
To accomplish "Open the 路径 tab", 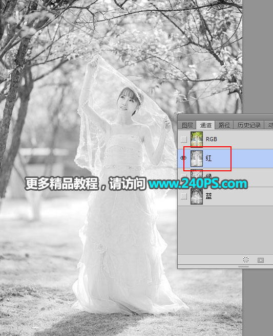I will (x=224, y=125).
